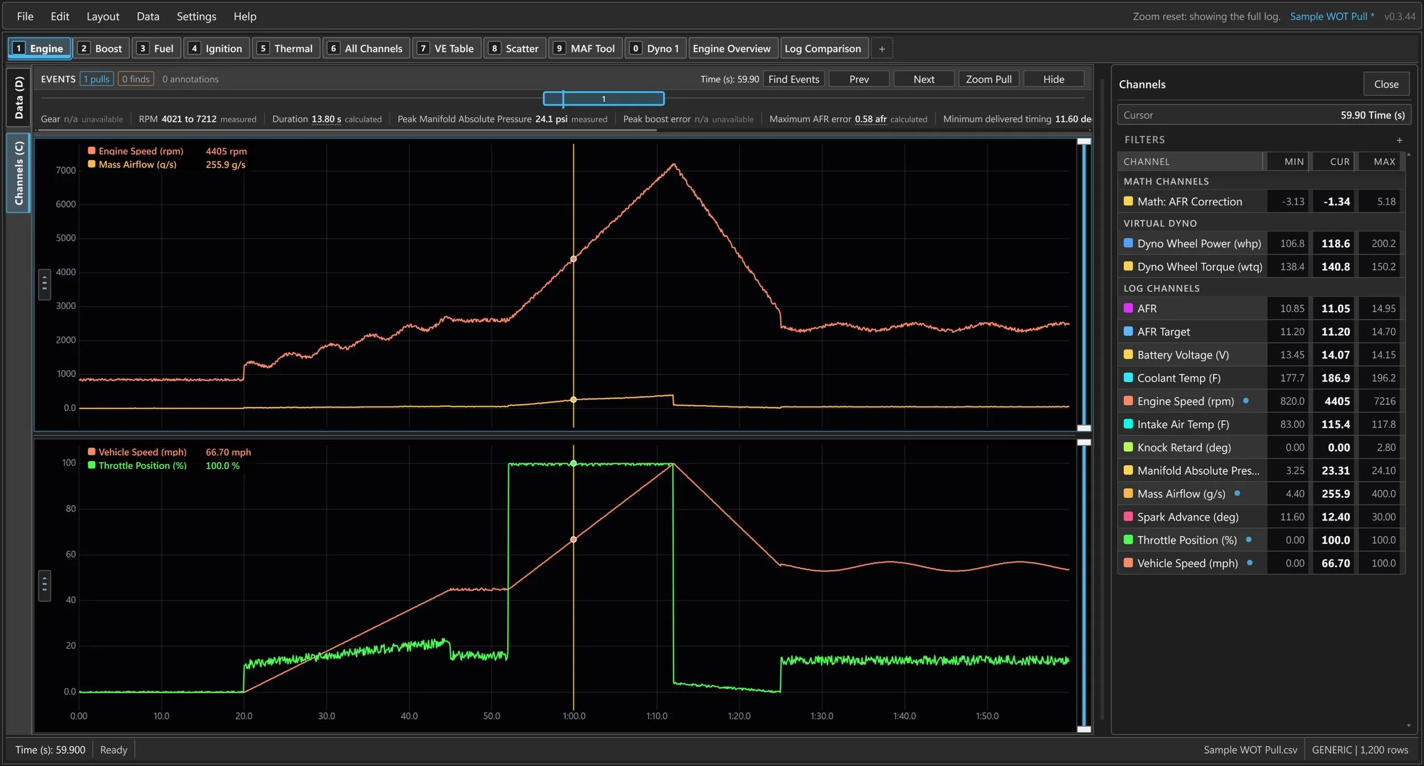Screen dimensions: 1424x766
Task: Toggle Mass Airflow plotted indicator dot in channel list
Action: pyautogui.click(x=1237, y=494)
